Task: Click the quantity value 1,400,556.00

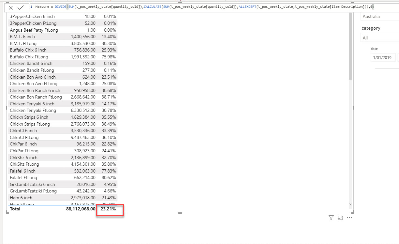Action: (x=83, y=37)
